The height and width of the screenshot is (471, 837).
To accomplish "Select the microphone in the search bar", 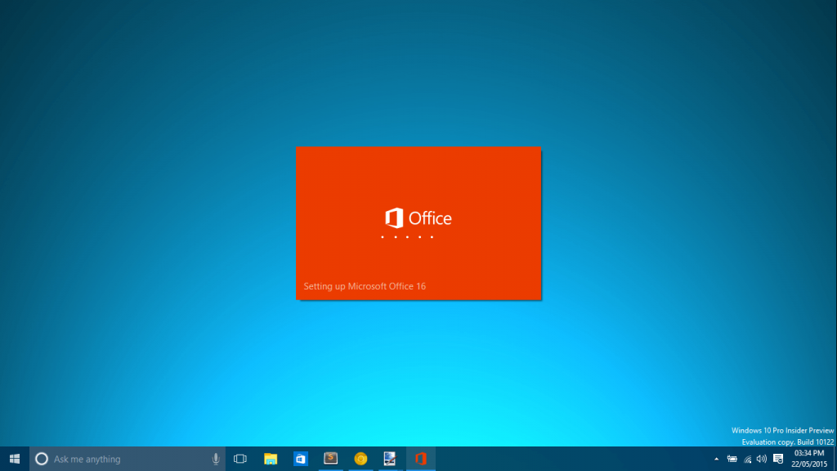I will (x=215, y=459).
